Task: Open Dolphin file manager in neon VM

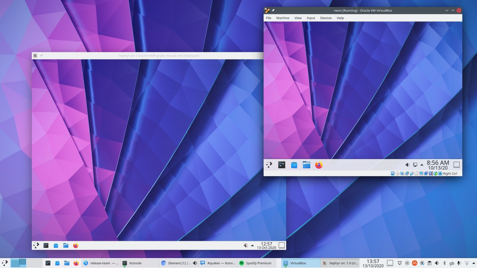Action: click(x=306, y=165)
